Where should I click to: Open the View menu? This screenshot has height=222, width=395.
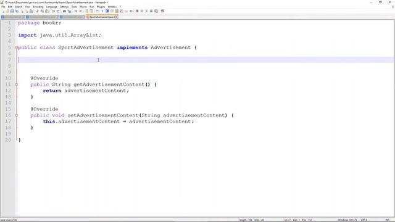[27, 7]
